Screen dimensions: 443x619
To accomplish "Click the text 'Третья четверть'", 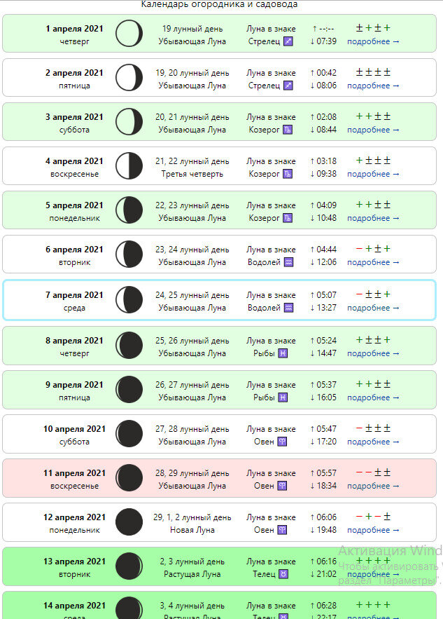I will pyautogui.click(x=192, y=174).
